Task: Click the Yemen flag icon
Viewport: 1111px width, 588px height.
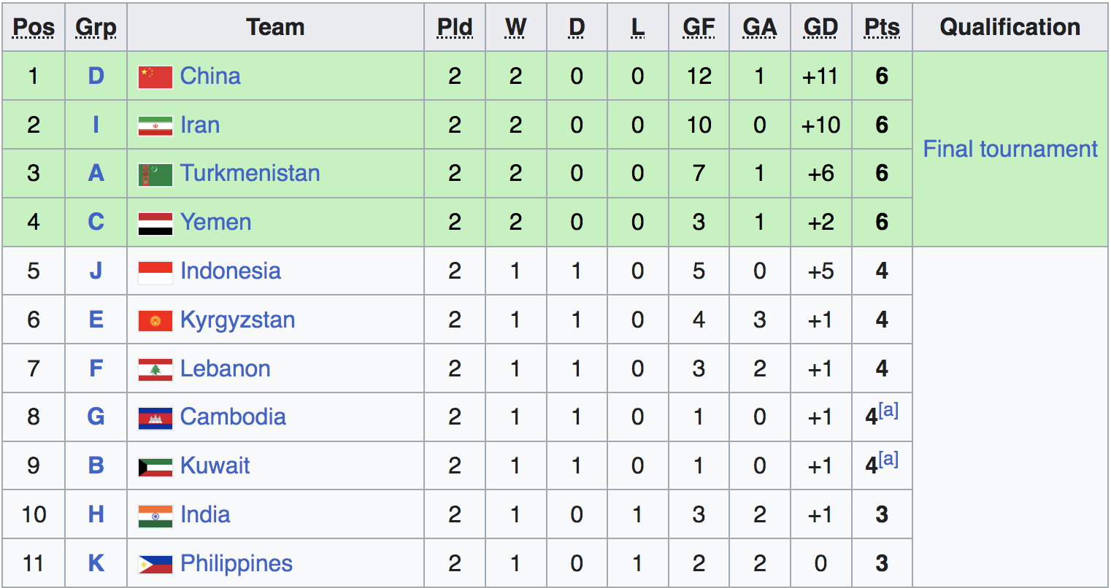Action: [x=155, y=223]
